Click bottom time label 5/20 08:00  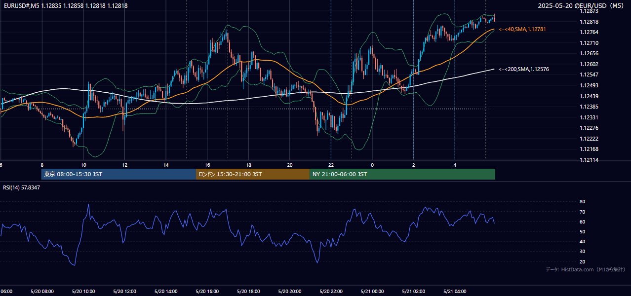point(42,292)
